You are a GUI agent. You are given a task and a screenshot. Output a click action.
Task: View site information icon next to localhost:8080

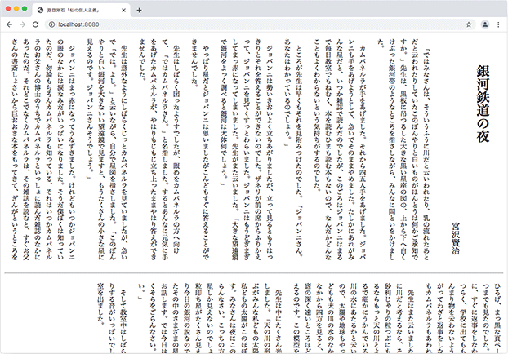tap(51, 24)
